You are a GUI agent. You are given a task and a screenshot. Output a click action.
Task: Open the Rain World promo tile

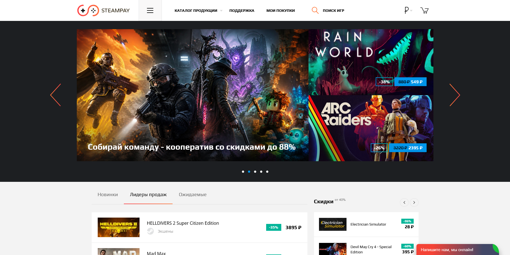(371, 62)
